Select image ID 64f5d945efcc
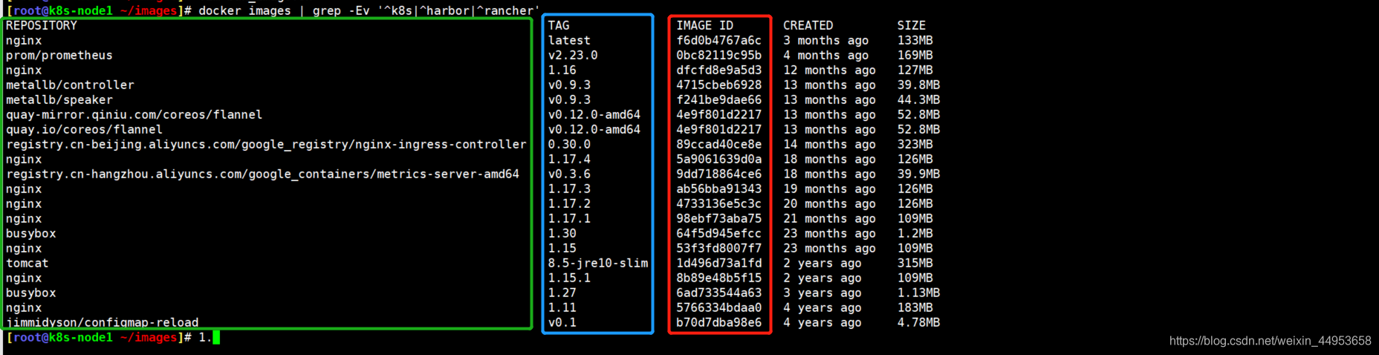 coord(719,234)
